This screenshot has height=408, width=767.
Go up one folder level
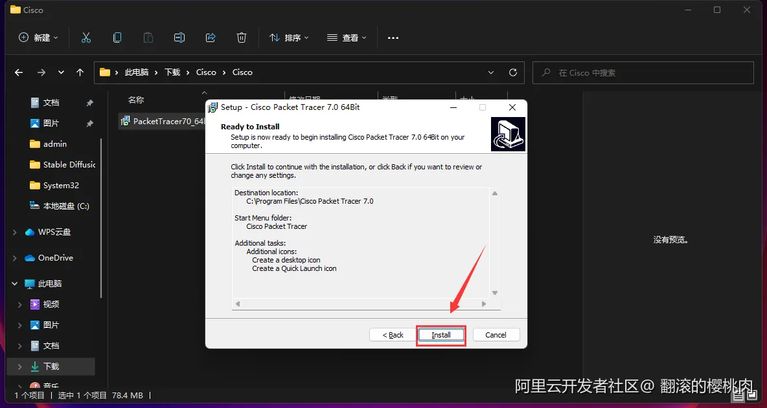[80, 72]
